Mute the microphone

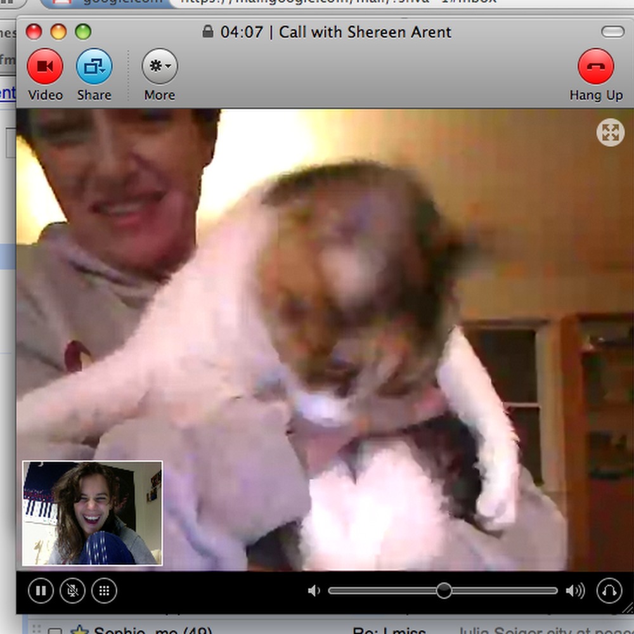point(72,592)
